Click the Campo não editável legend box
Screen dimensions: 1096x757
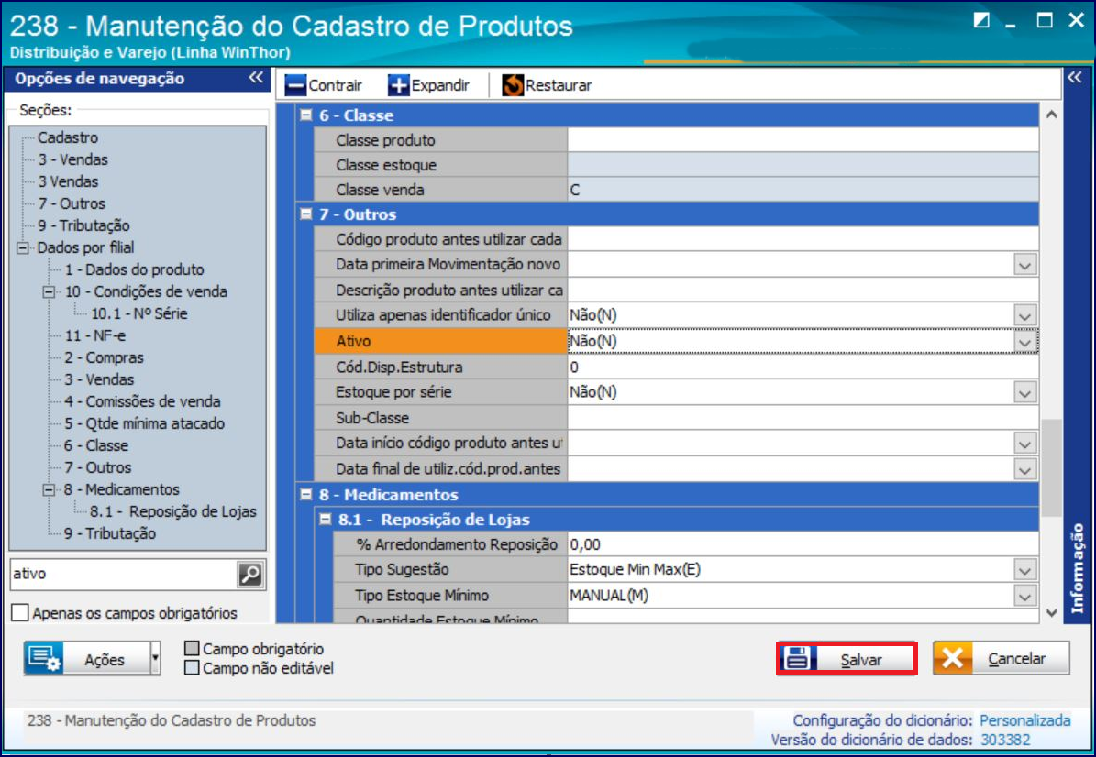point(193,668)
